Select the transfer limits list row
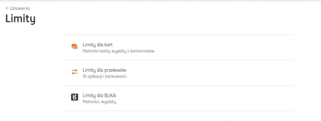Image resolution: width=321 pixels, height=121 pixels. [178, 73]
